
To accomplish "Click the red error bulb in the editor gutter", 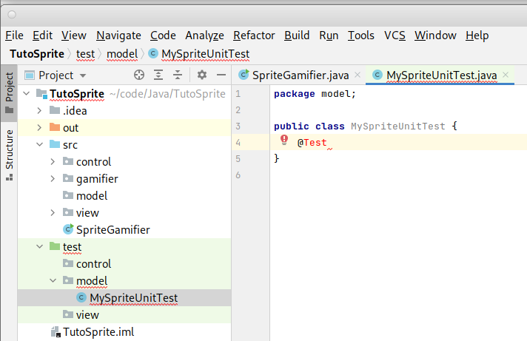I will pyautogui.click(x=283, y=141).
